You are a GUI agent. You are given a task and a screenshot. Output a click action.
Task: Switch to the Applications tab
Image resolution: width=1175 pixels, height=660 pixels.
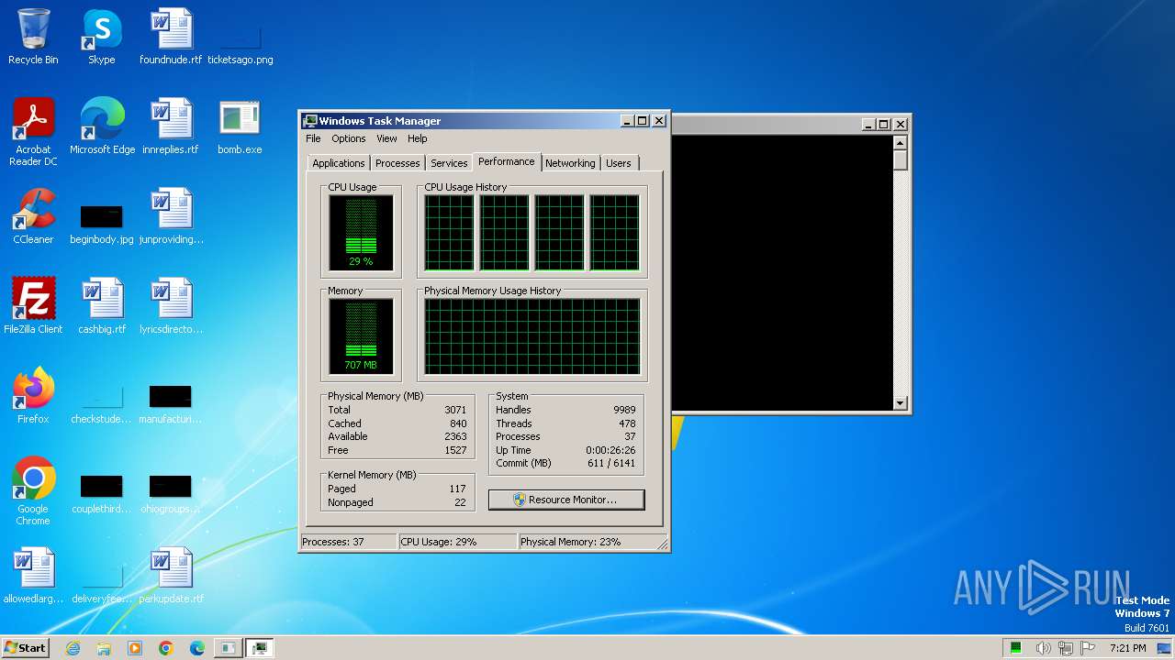click(339, 163)
